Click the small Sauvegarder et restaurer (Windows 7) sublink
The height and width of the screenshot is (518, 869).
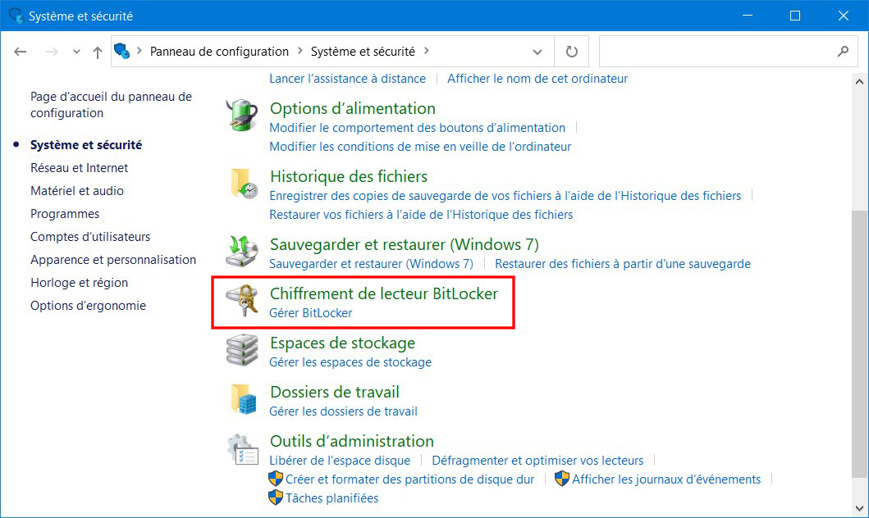pos(372,264)
